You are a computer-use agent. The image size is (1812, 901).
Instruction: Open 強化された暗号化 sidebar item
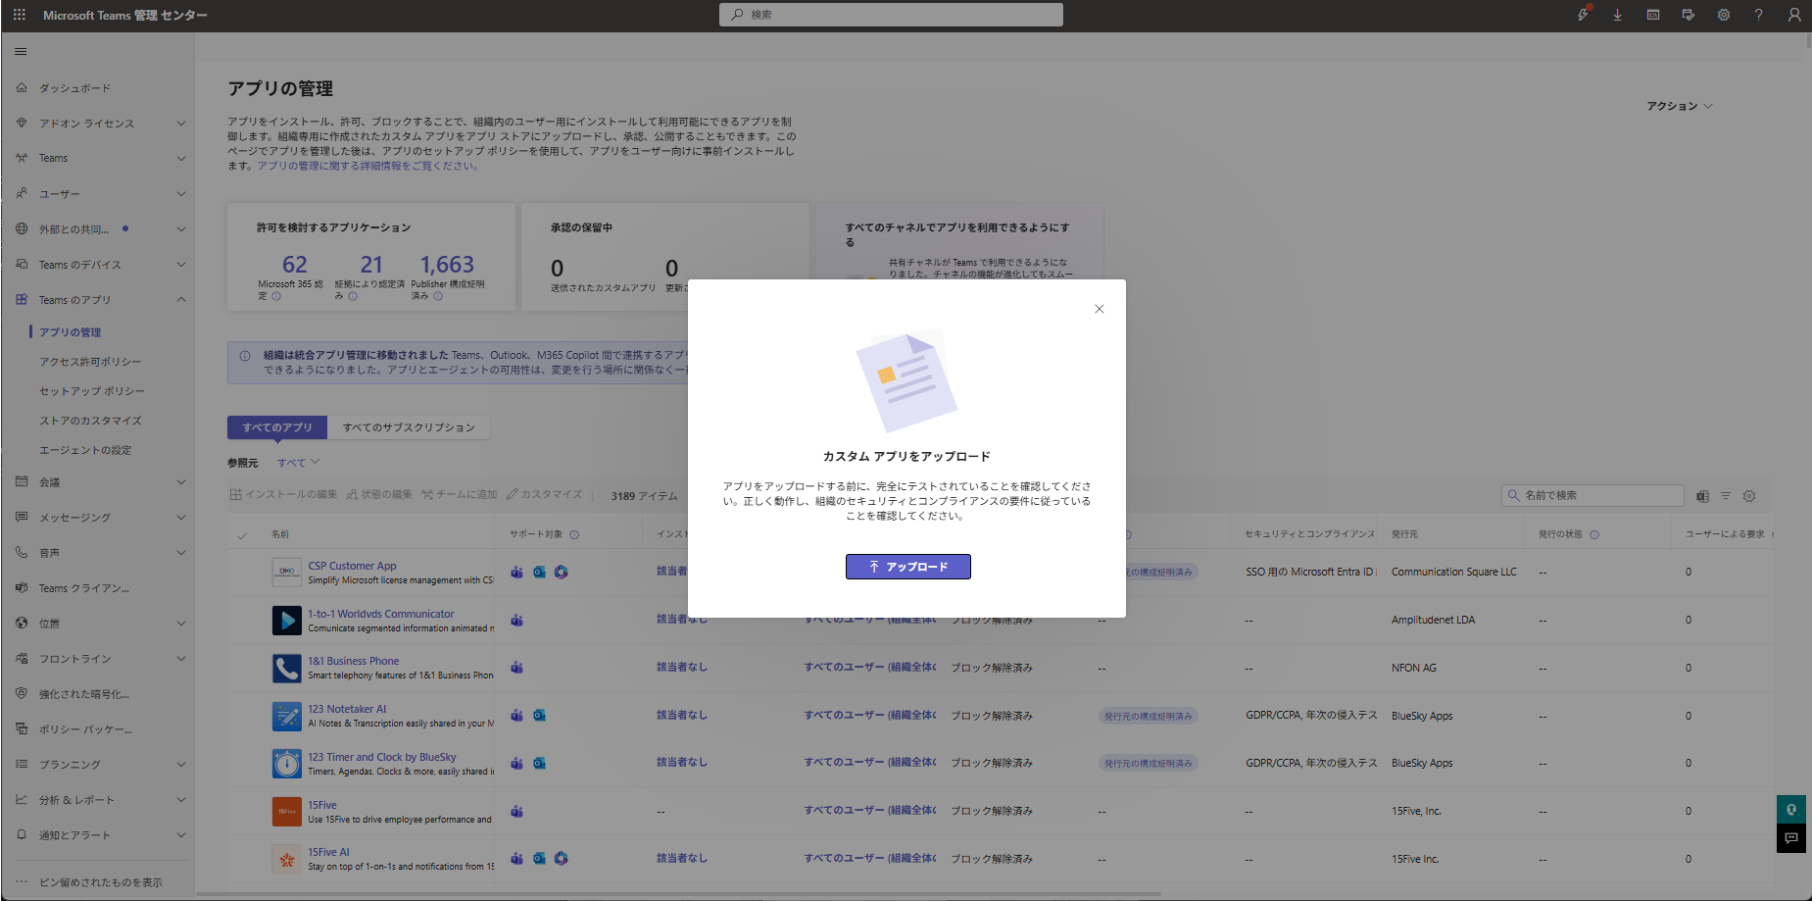pos(83,694)
